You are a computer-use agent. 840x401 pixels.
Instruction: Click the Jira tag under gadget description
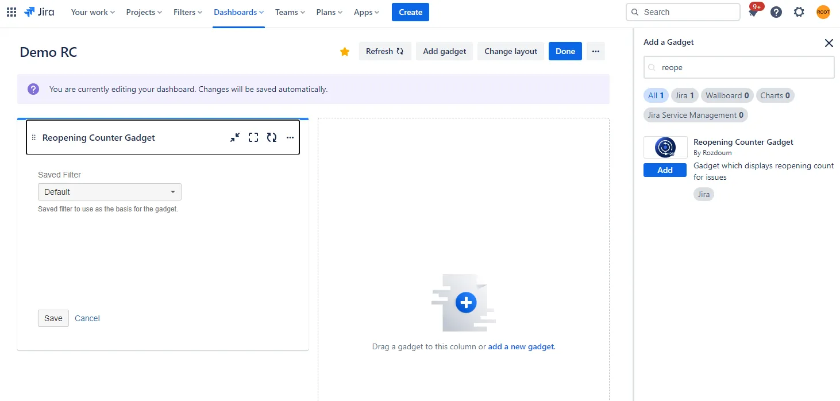click(704, 194)
